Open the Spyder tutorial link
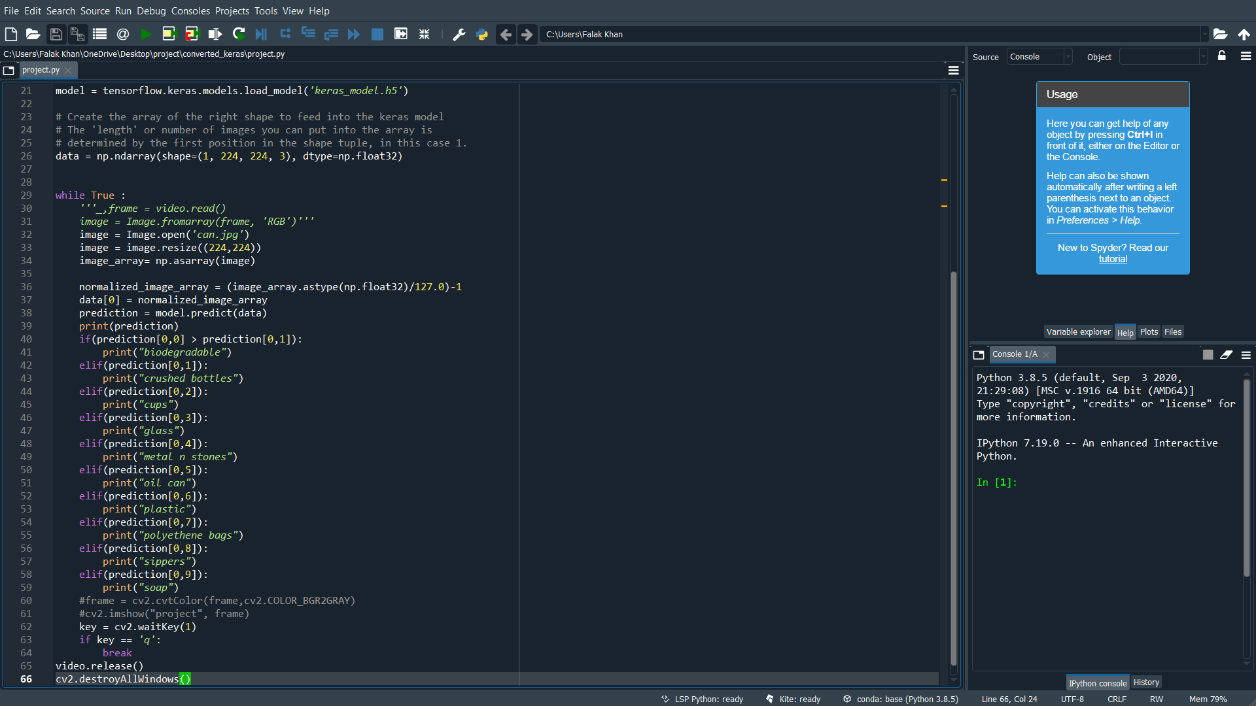 point(1112,259)
